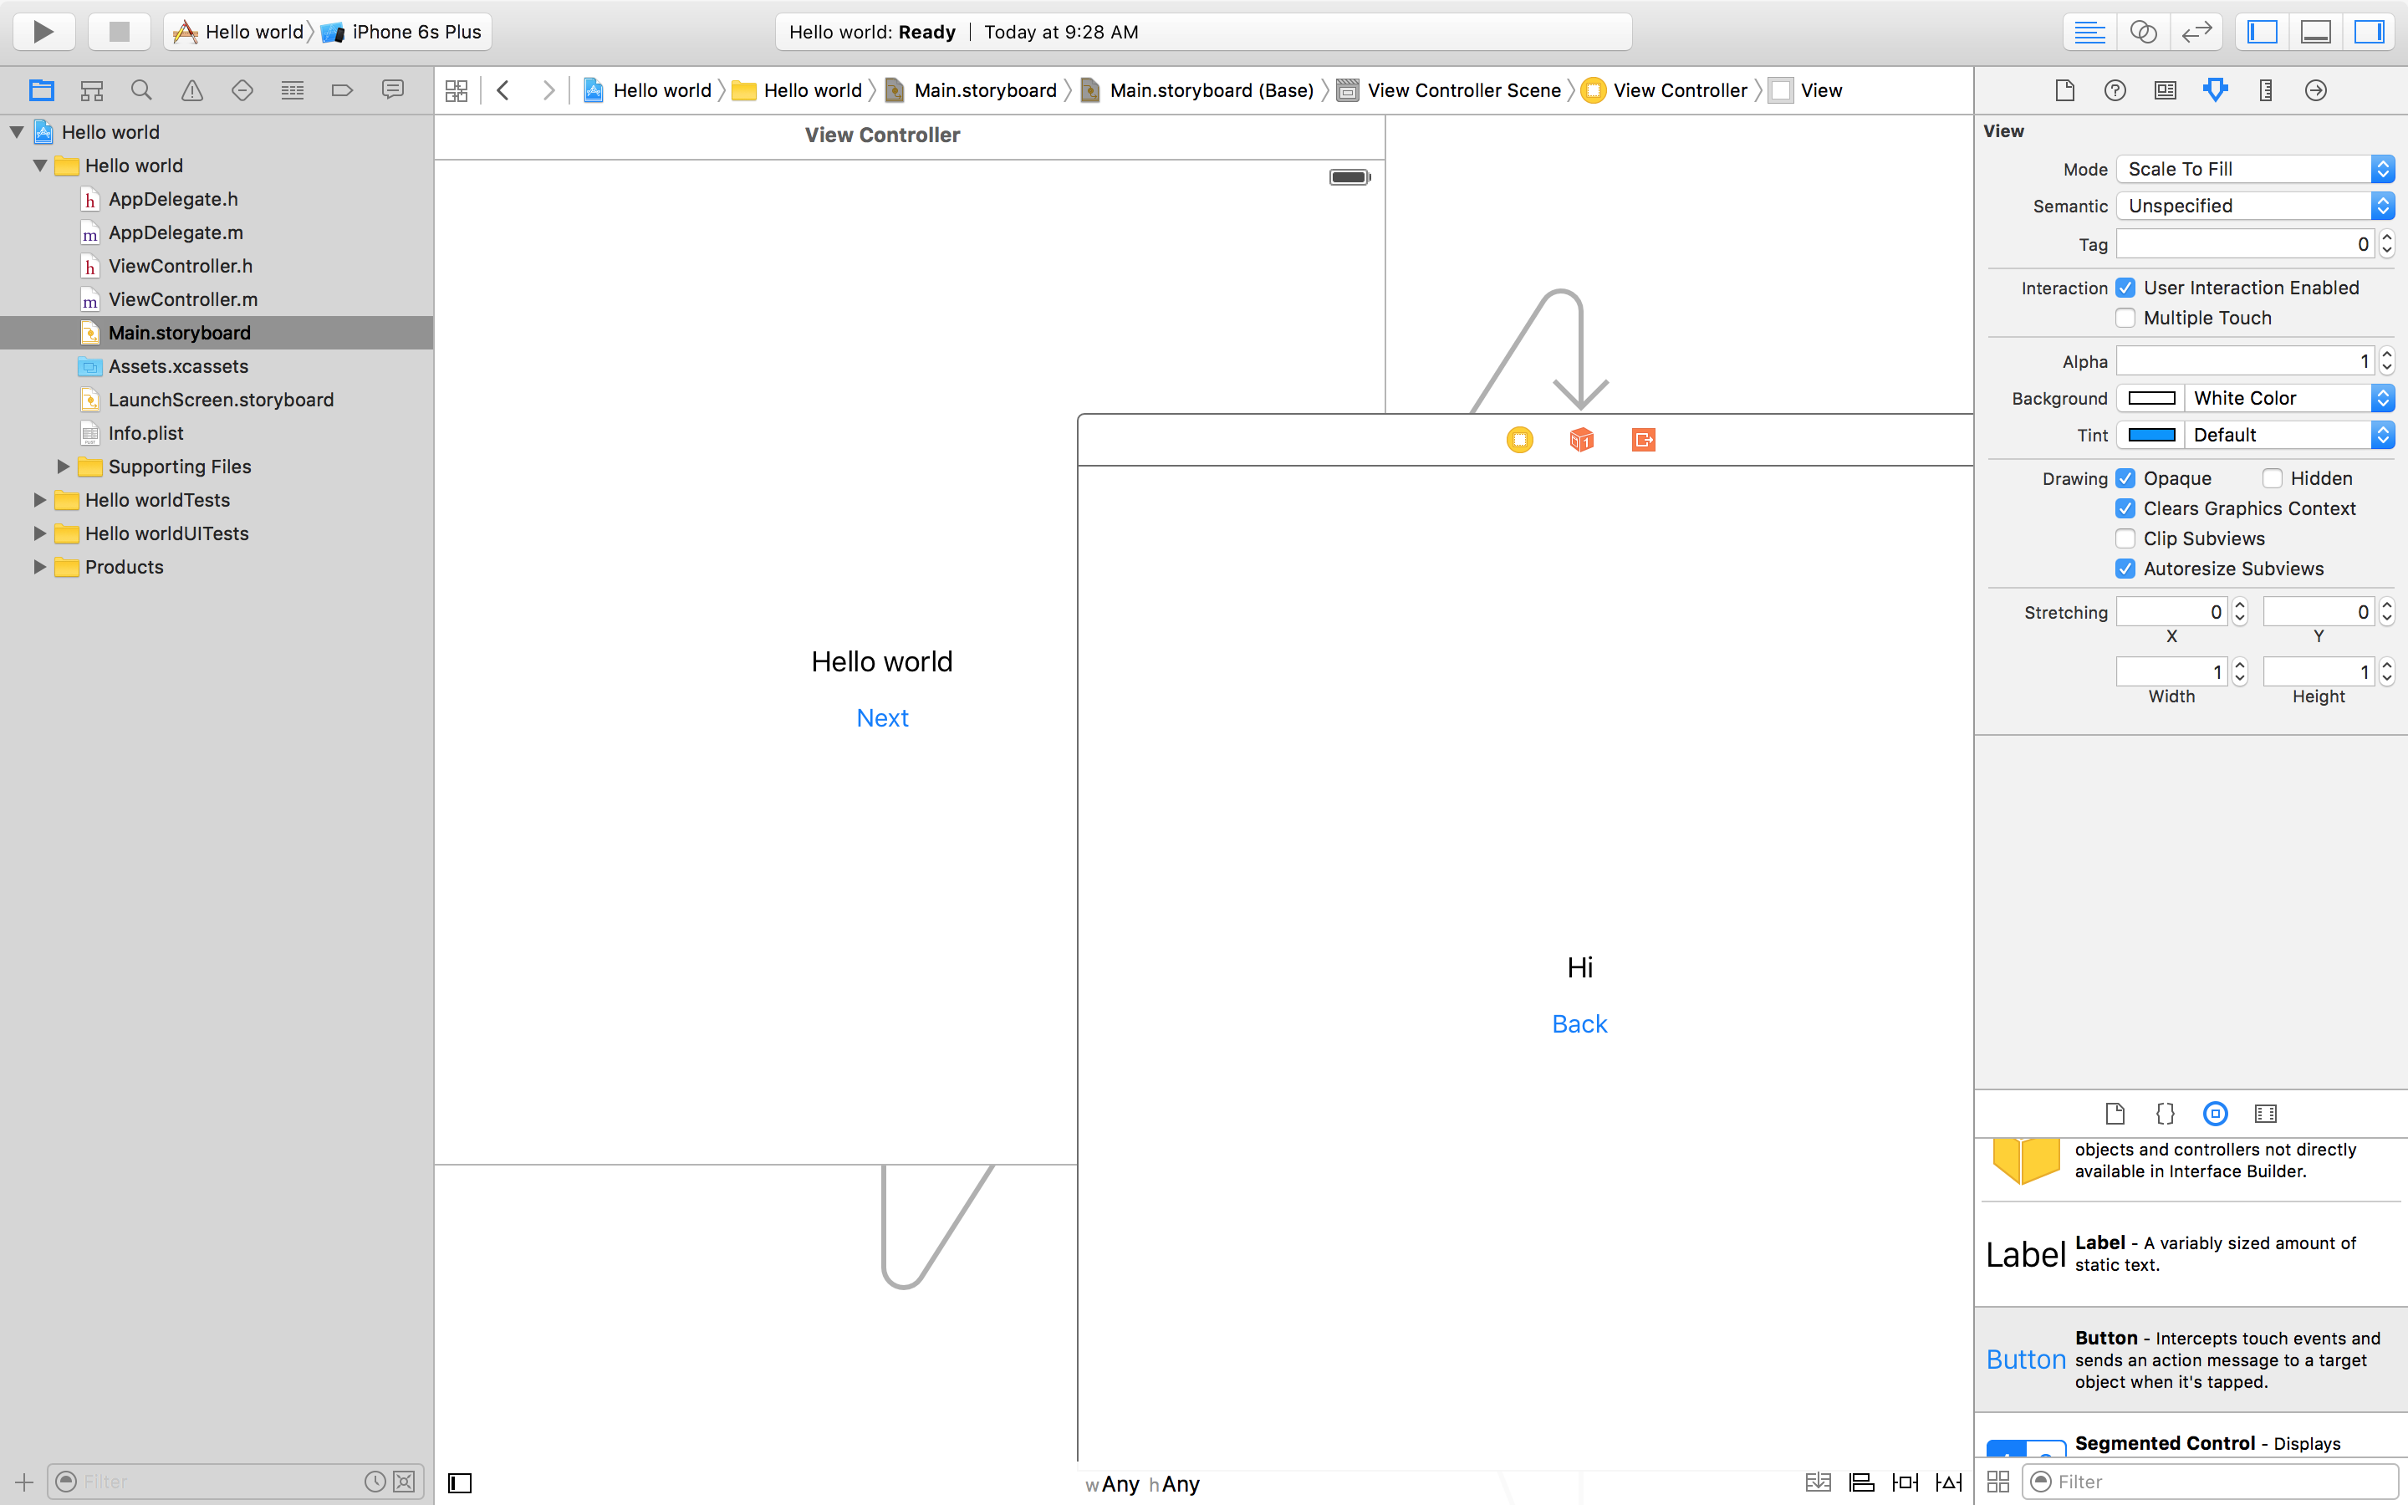Select the Find navigator icon
The image size is (2408, 1505).
click(141, 90)
